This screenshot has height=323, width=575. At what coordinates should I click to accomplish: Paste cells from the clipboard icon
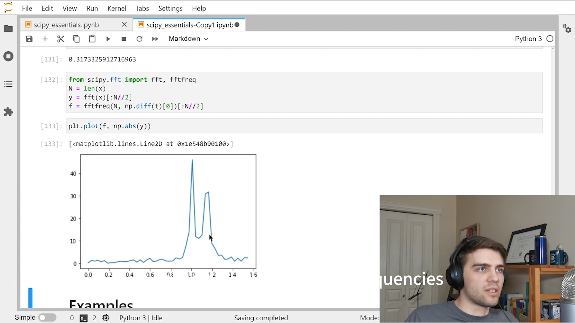click(x=92, y=39)
